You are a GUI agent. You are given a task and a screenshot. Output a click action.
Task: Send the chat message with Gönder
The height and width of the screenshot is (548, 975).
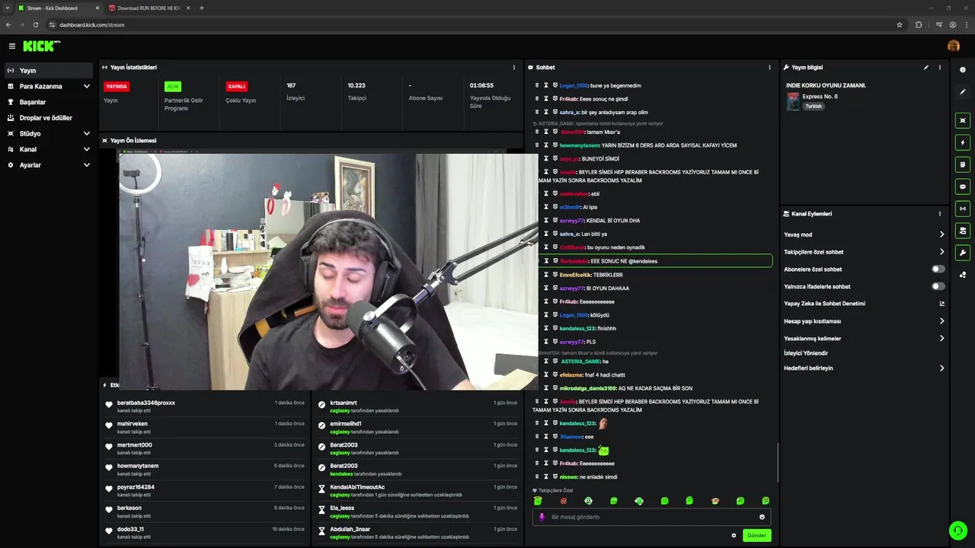point(757,535)
